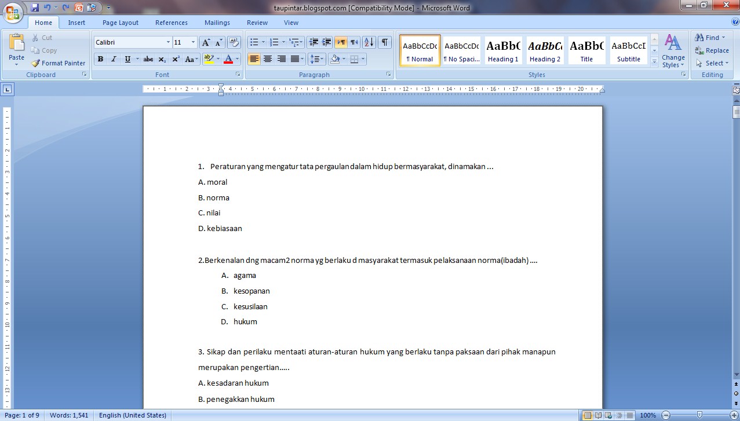Shrink font size with small A icon
The height and width of the screenshot is (421, 740).
219,42
